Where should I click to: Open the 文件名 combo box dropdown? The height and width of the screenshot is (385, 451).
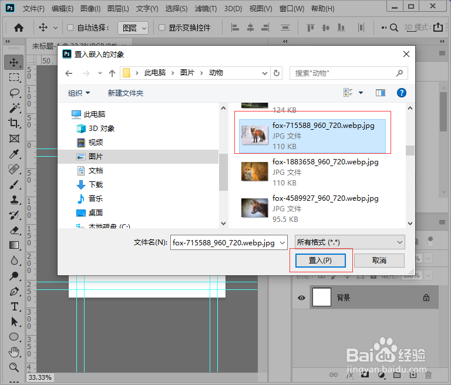point(282,242)
